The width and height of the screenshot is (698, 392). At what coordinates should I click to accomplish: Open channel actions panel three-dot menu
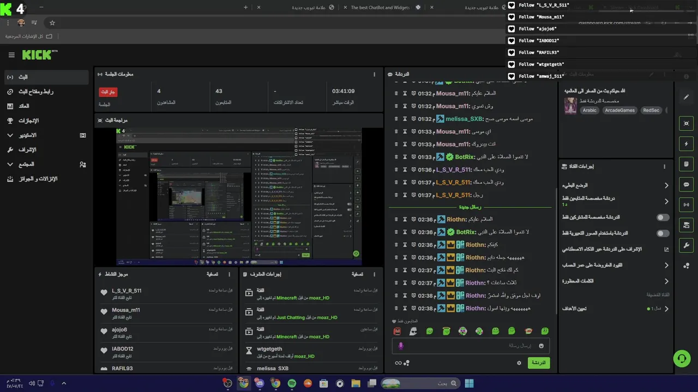pos(664,167)
